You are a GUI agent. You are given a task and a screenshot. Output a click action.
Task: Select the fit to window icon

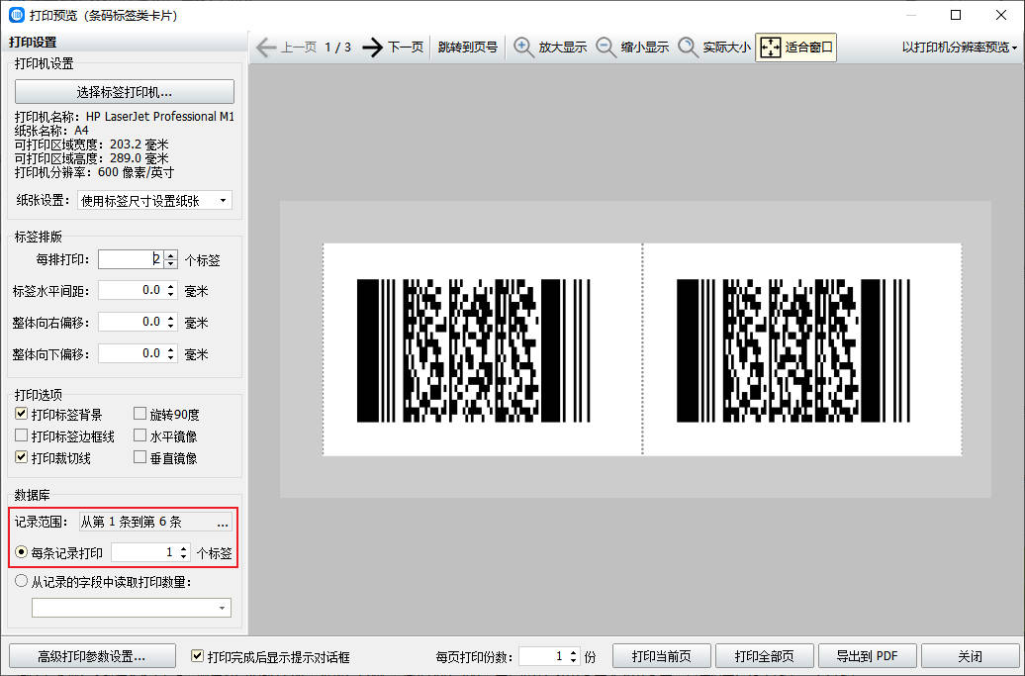[x=771, y=48]
